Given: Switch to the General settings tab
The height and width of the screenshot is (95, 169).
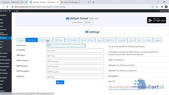Looking at the screenshot, I should (x=21, y=40).
